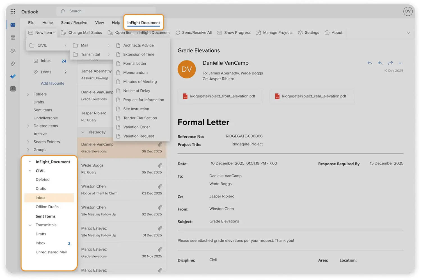This screenshot has height=280, width=421.
Task: Open the File menu
Action: 31,23
